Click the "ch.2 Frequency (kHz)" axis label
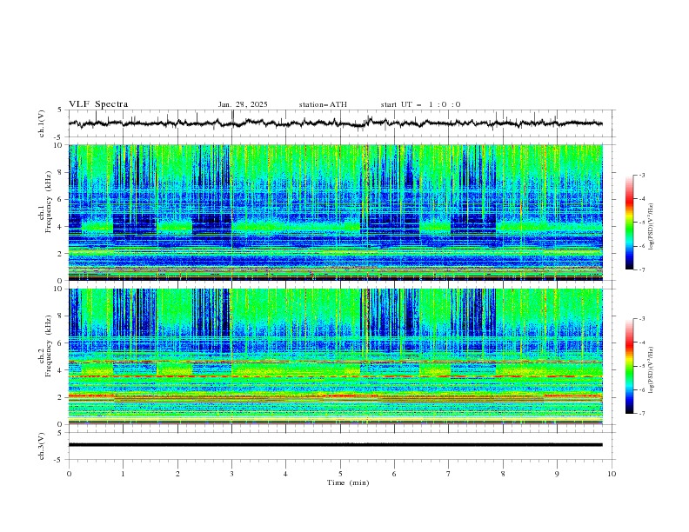689x532 pixels. (44, 346)
